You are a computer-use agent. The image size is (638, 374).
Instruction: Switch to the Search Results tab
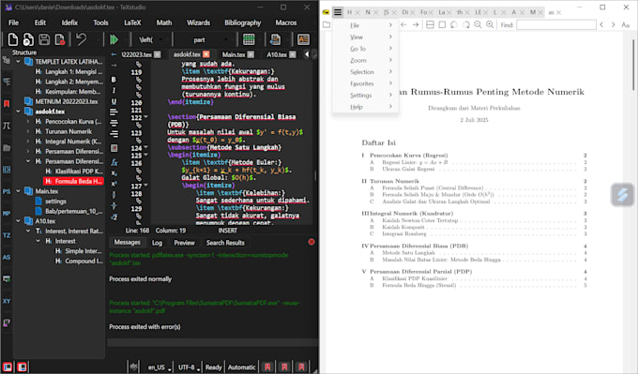pyautogui.click(x=225, y=243)
